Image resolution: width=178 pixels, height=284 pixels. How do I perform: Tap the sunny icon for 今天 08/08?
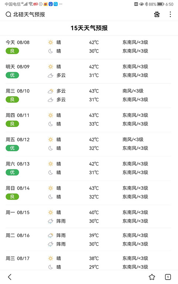click(50, 43)
